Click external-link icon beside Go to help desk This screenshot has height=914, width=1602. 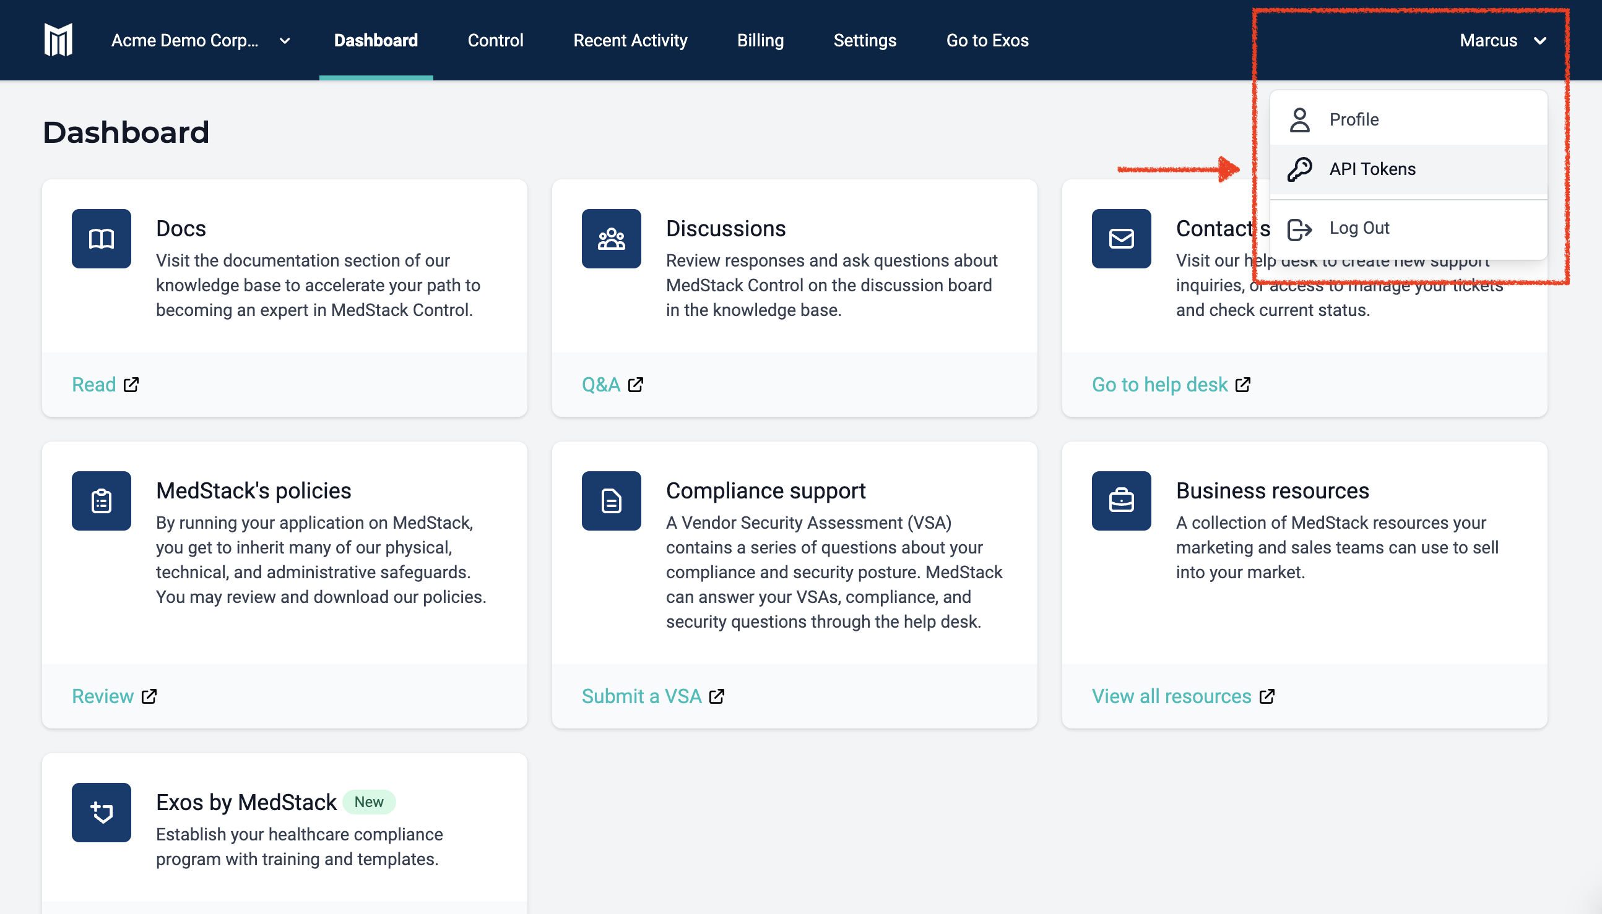click(1243, 384)
